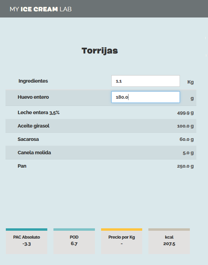Click the Torrijas recipe title
This screenshot has width=208, height=265.
100,51
